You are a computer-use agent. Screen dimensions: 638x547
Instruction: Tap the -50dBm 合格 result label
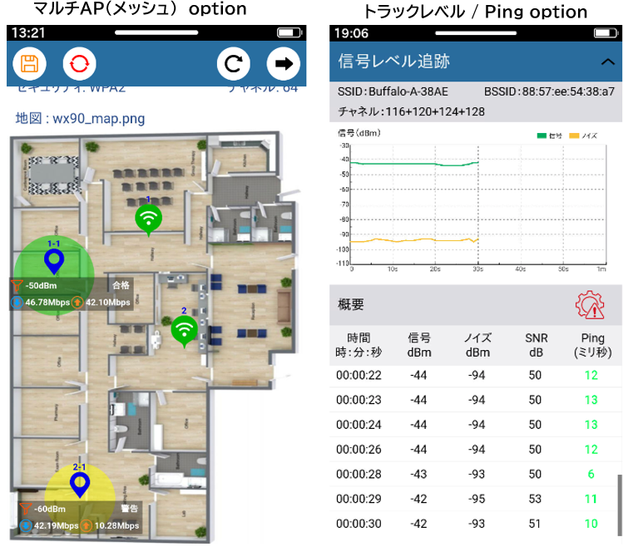(x=75, y=285)
